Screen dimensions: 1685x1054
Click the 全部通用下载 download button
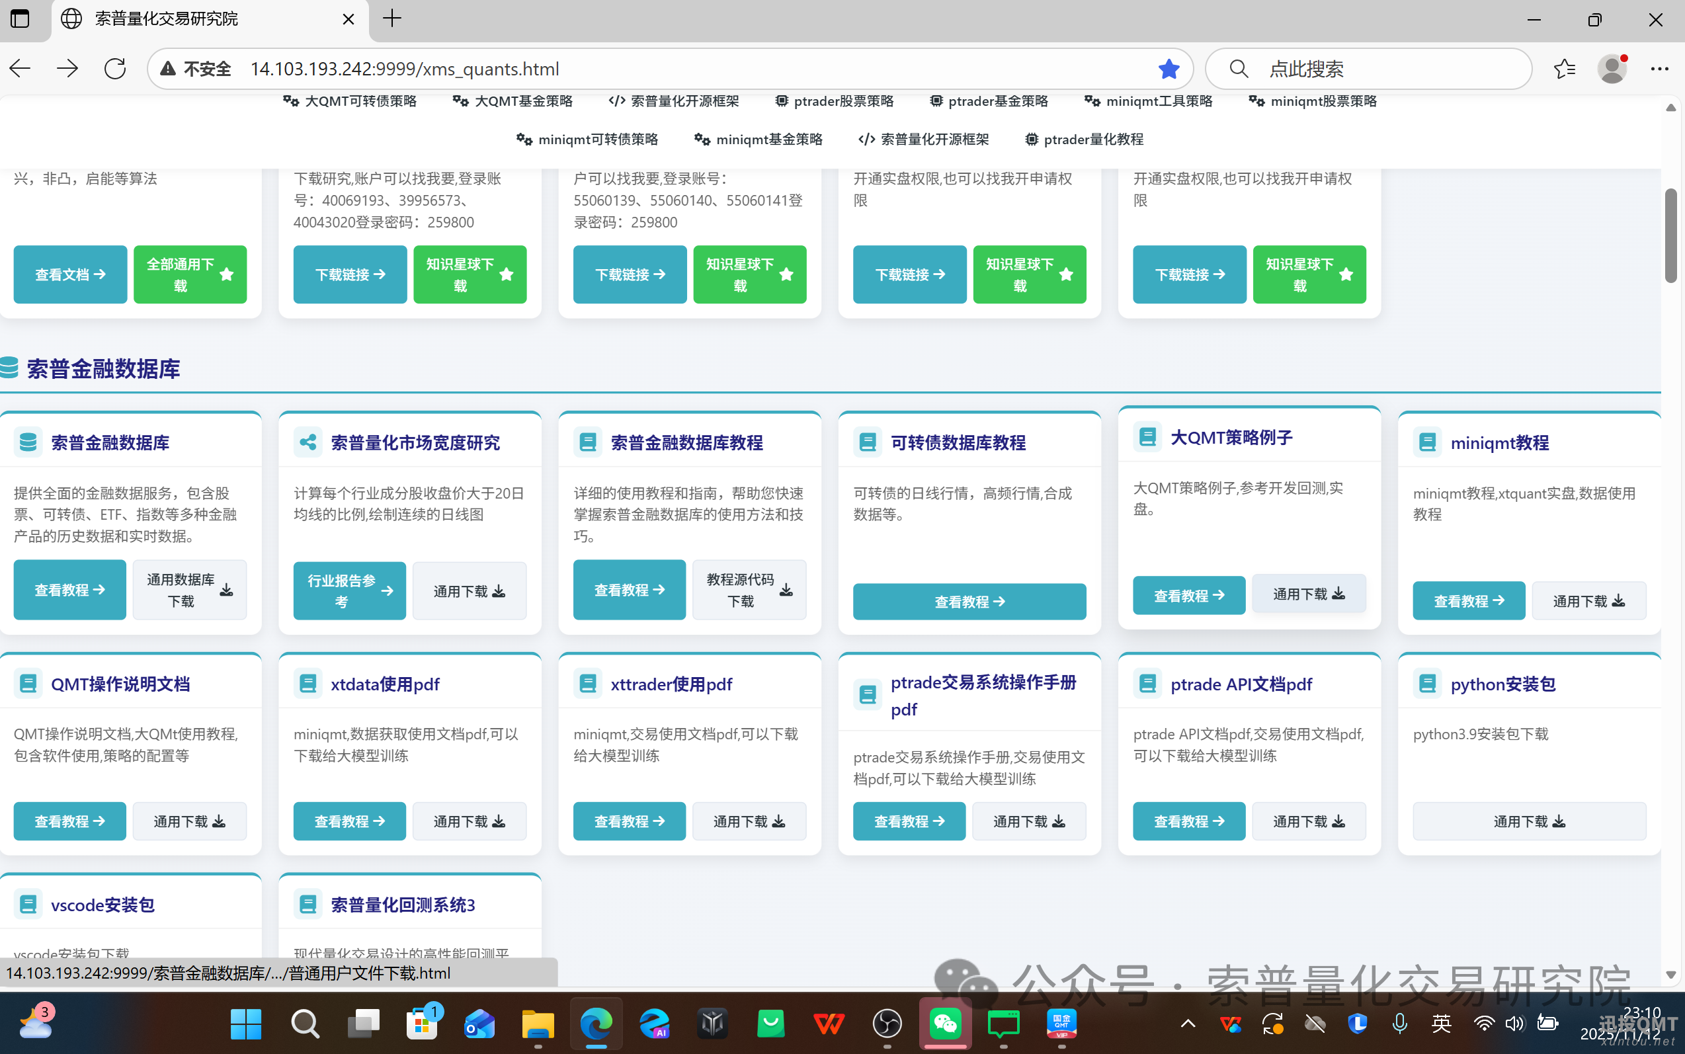pyautogui.click(x=189, y=274)
